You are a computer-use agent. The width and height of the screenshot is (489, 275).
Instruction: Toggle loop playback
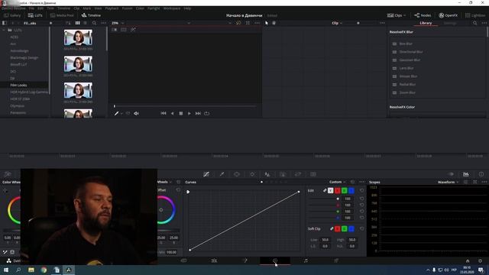coord(207,114)
